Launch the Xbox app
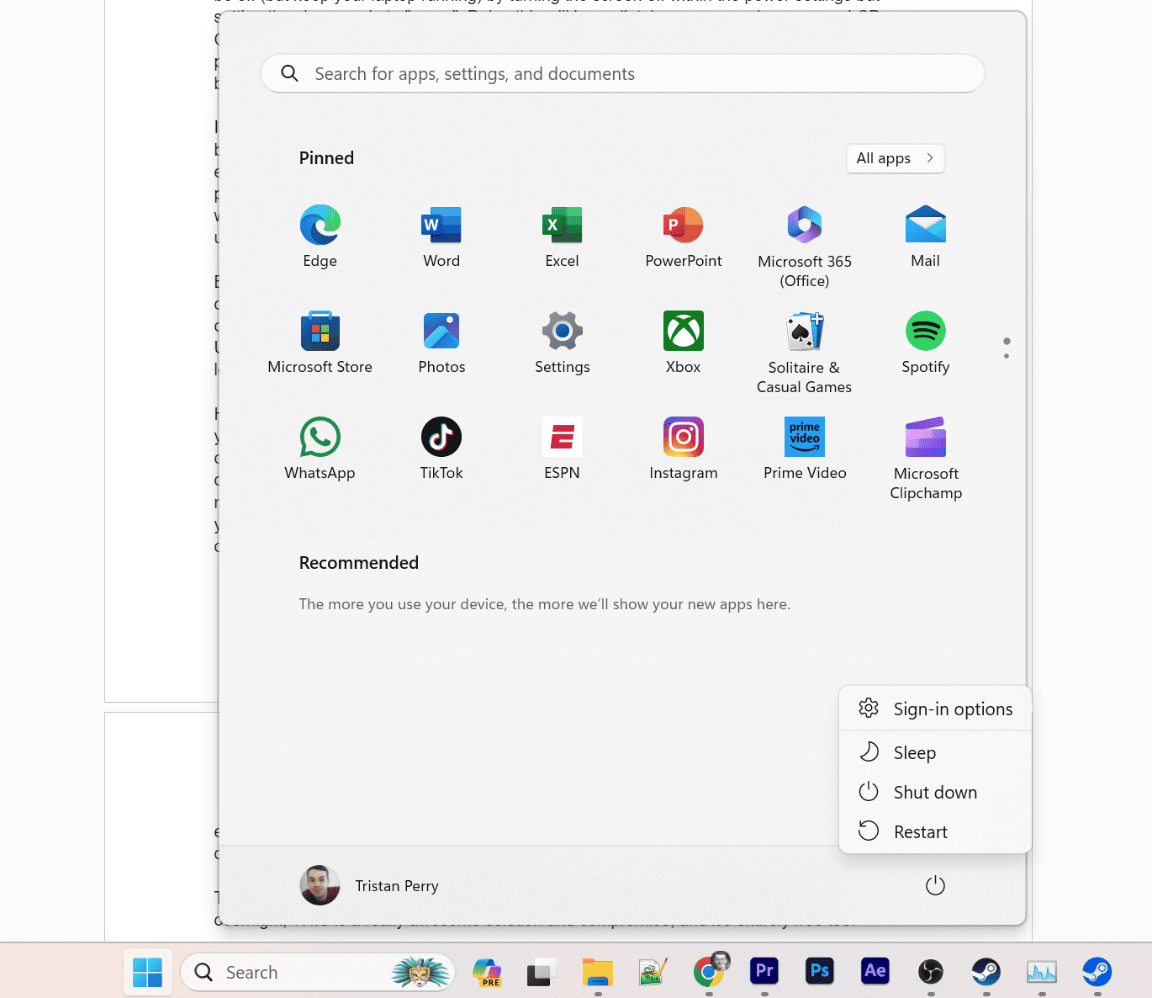 click(x=684, y=342)
